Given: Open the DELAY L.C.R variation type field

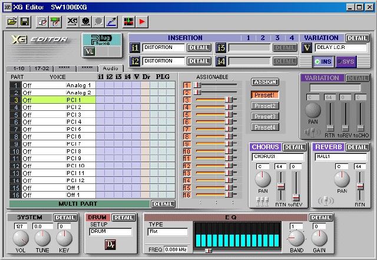Looking at the screenshot, I should (x=341, y=48).
